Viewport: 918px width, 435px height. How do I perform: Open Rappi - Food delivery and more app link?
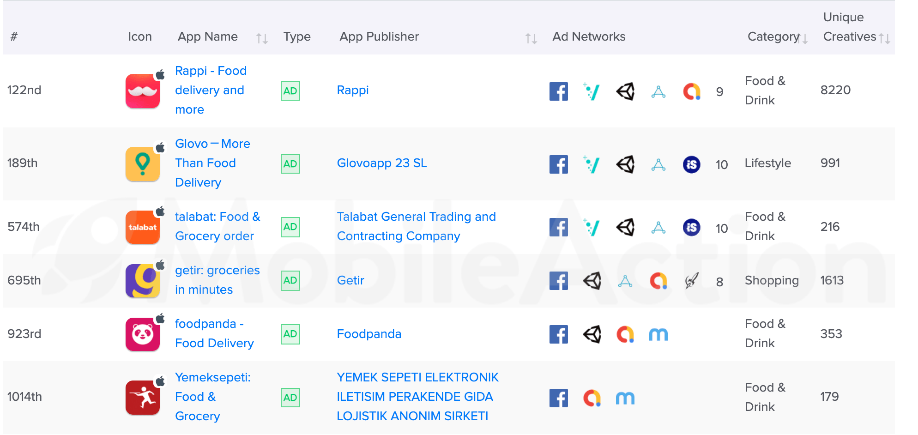click(x=211, y=90)
